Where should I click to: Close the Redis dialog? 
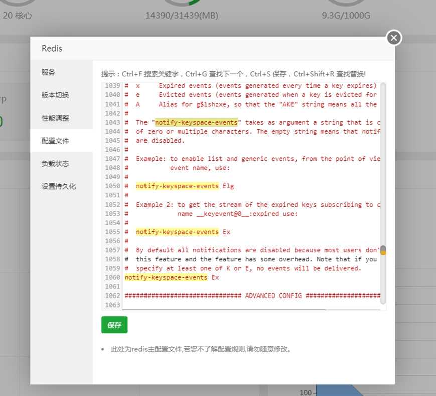click(x=393, y=38)
